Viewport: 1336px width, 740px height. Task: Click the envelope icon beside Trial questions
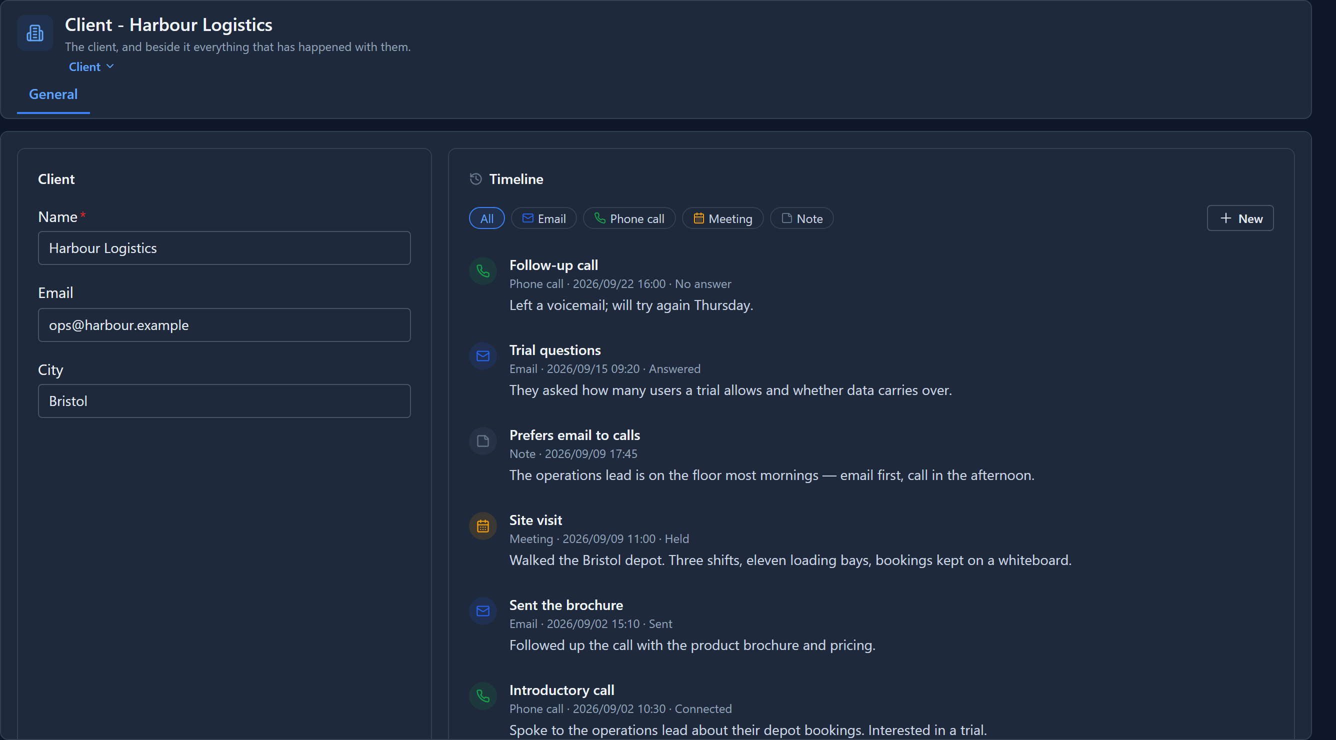(x=483, y=356)
